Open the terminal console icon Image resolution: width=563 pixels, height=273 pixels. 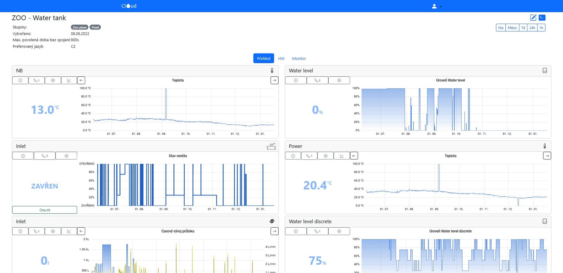(x=542, y=18)
